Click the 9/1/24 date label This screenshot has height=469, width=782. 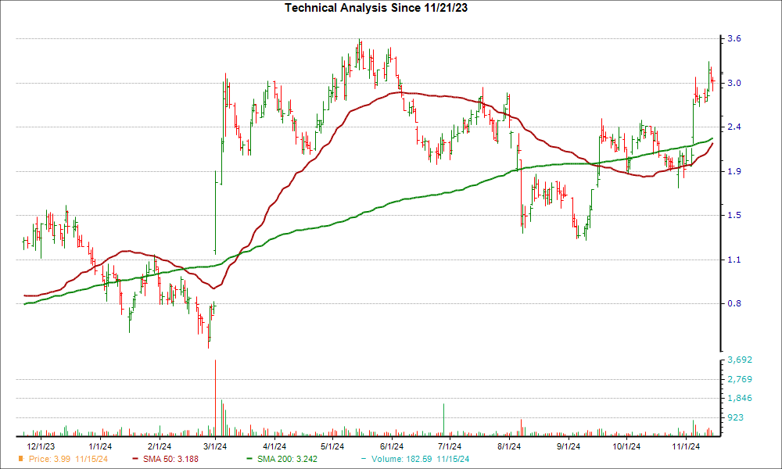pyautogui.click(x=568, y=446)
